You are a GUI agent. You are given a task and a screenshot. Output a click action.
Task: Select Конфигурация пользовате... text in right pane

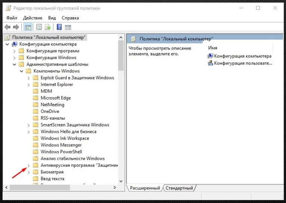243,63
